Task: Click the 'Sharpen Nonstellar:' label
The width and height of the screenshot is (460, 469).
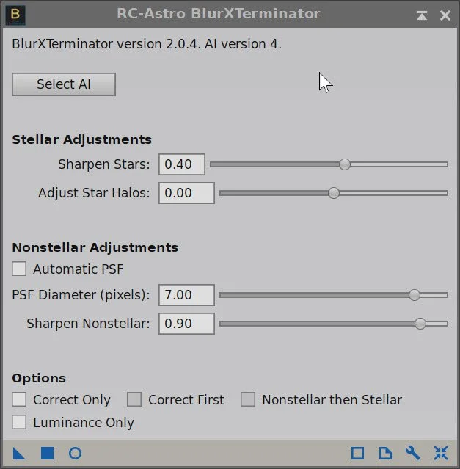Action: point(88,324)
